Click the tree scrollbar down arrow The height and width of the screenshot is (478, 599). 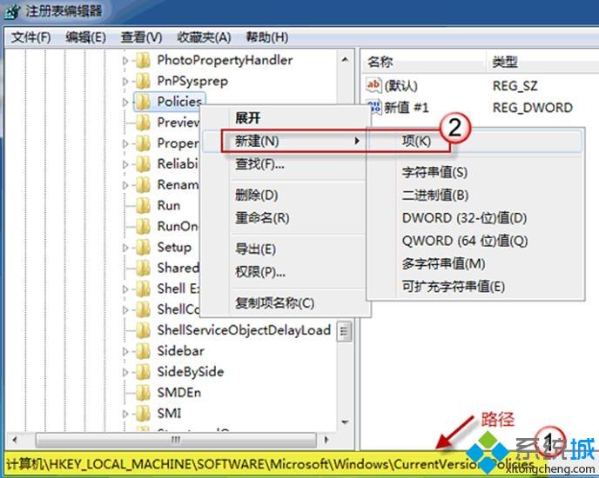[x=345, y=422]
